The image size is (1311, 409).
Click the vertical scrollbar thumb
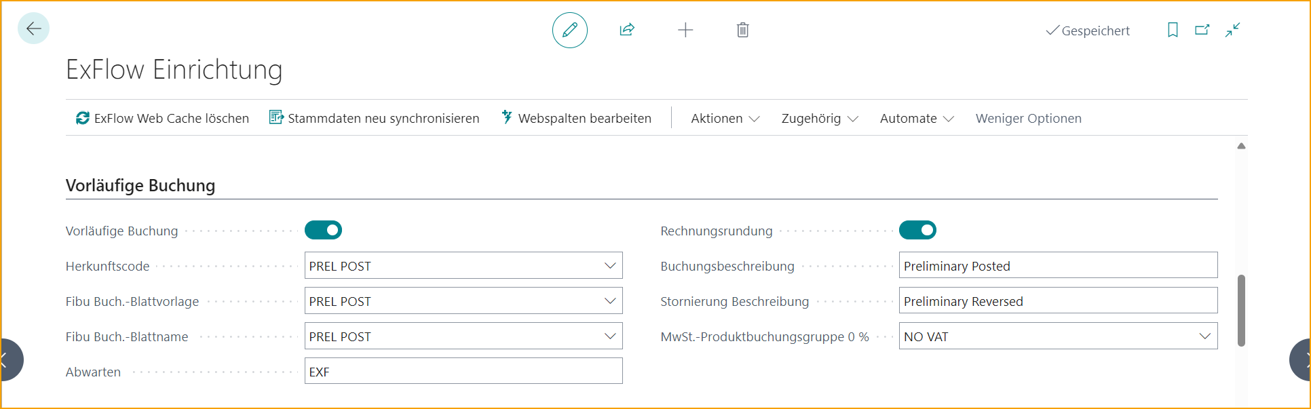click(x=1241, y=311)
